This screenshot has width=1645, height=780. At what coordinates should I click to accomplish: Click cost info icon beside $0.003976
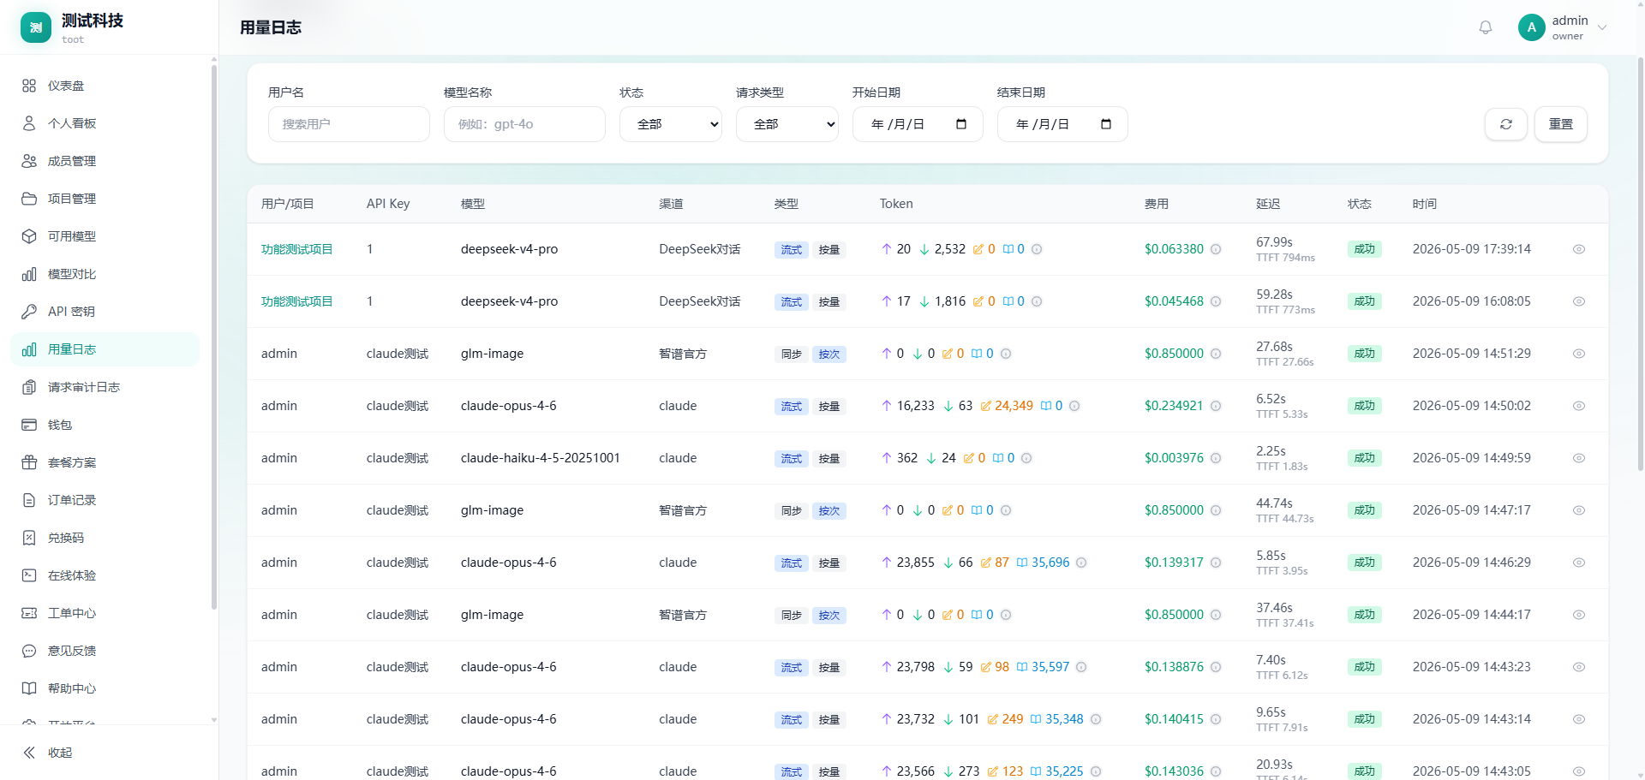pos(1216,458)
